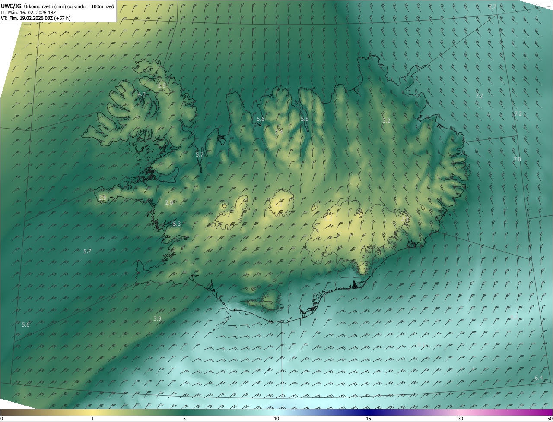
Task: Click the 2.4 value label in north Iceland
Action: [x=279, y=132]
